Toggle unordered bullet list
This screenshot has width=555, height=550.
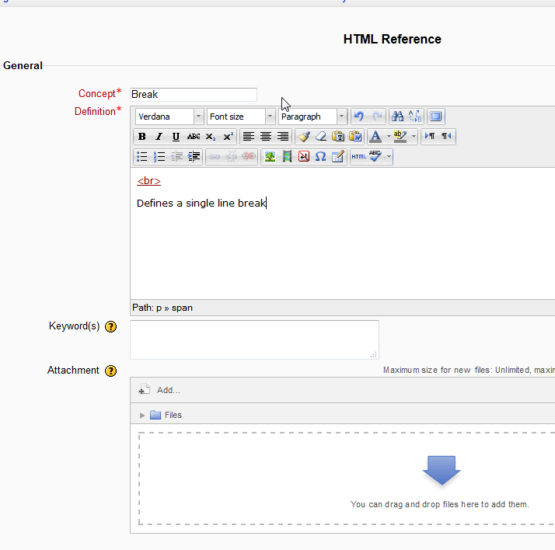tap(141, 157)
